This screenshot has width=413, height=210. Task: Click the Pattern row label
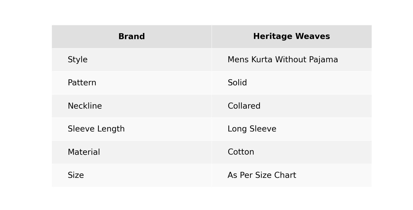point(82,83)
